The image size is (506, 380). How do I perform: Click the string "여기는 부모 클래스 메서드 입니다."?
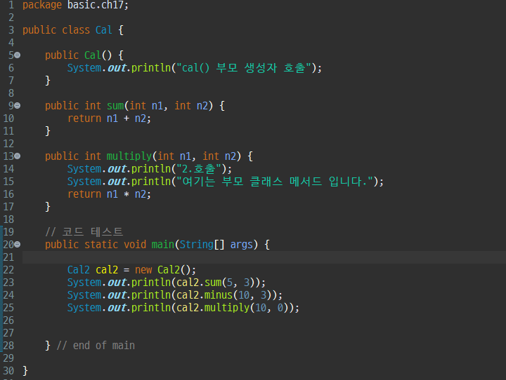[275, 182]
